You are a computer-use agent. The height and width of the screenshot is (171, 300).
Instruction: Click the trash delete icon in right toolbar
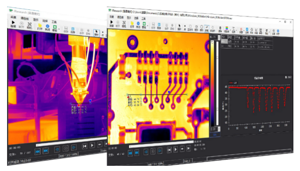(220, 29)
